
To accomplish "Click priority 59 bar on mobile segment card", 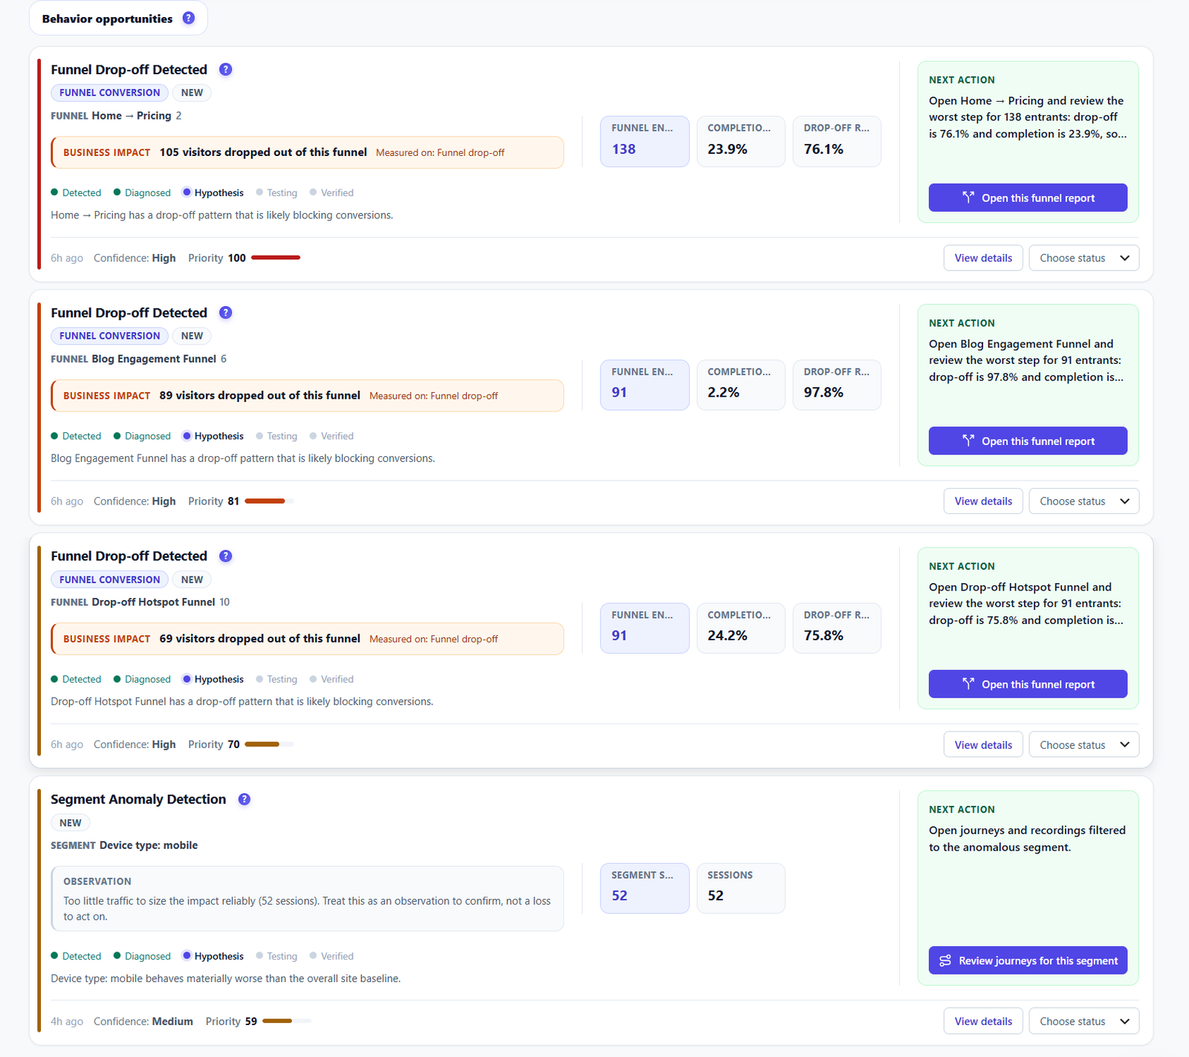I will coord(287,1021).
